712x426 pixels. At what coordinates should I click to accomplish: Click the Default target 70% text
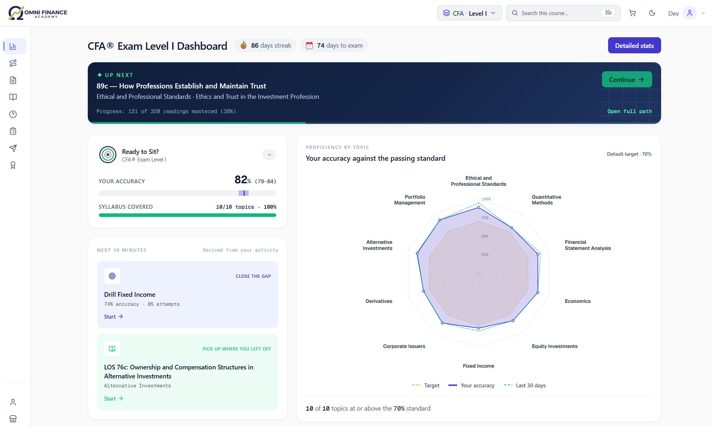pos(629,154)
